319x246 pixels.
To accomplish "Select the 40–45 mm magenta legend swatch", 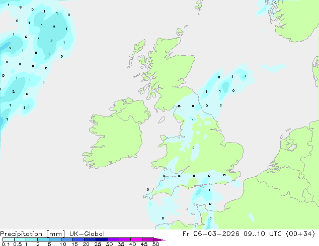I will 136,239.
